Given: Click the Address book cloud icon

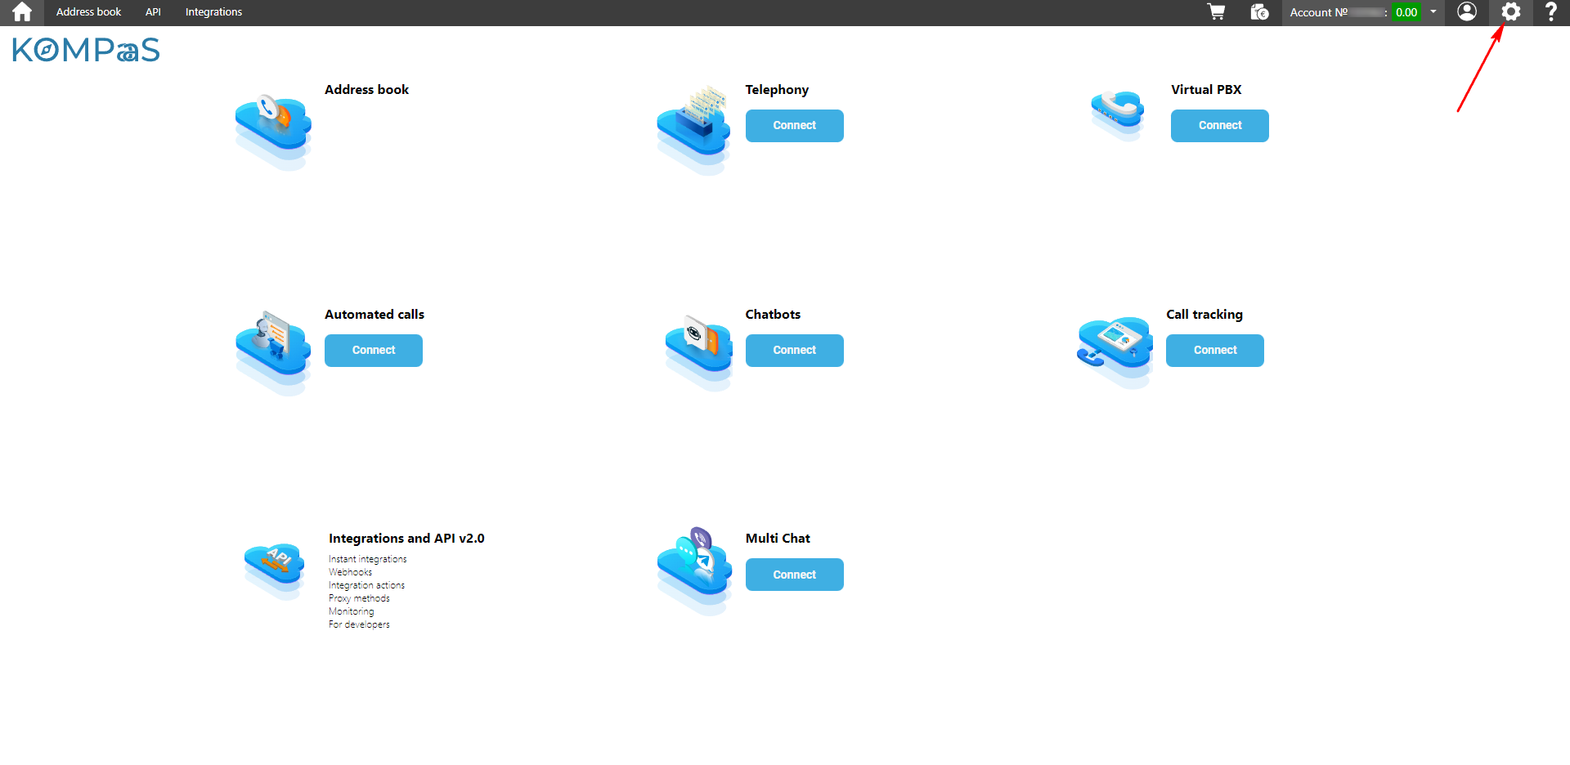Looking at the screenshot, I should click(273, 132).
